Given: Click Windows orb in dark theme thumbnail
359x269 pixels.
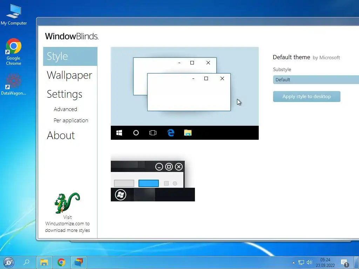Looking at the screenshot, I should pos(121,195).
